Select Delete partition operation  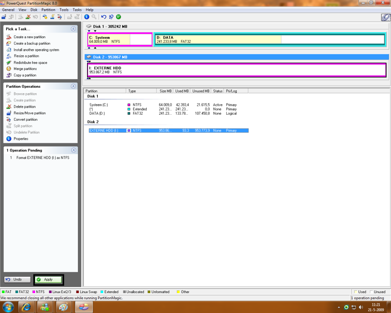coord(25,107)
